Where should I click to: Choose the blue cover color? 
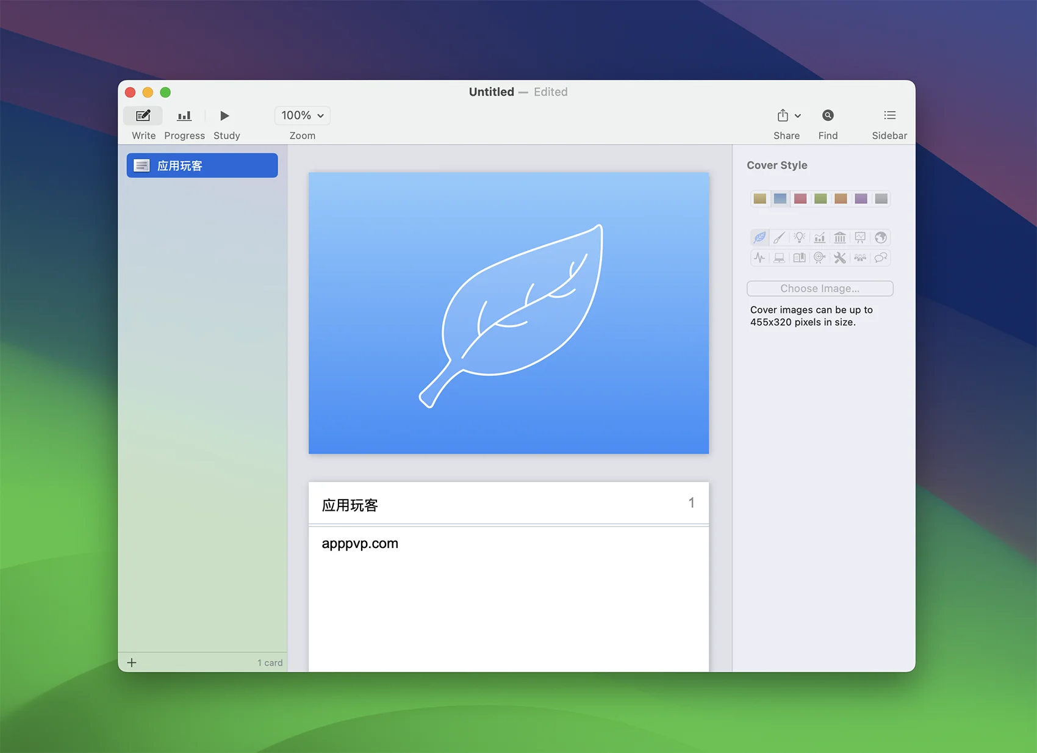780,198
